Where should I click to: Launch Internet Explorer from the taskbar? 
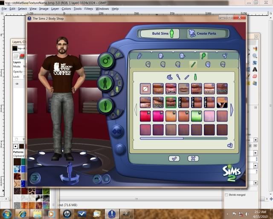23,214
